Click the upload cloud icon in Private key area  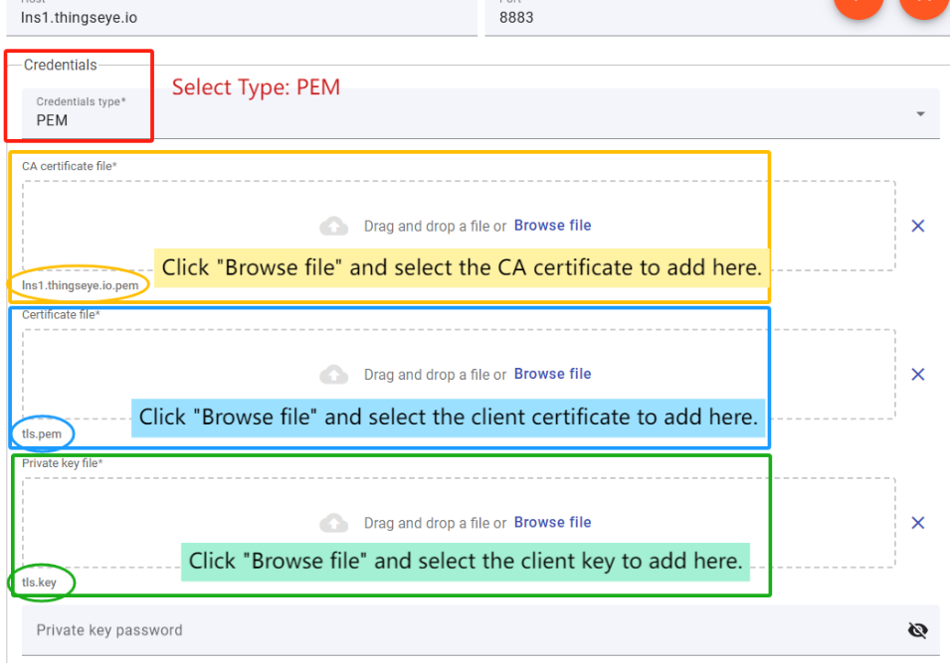coord(334,523)
